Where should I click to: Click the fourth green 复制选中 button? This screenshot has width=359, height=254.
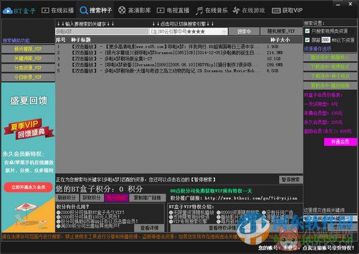pyautogui.click(x=330, y=86)
